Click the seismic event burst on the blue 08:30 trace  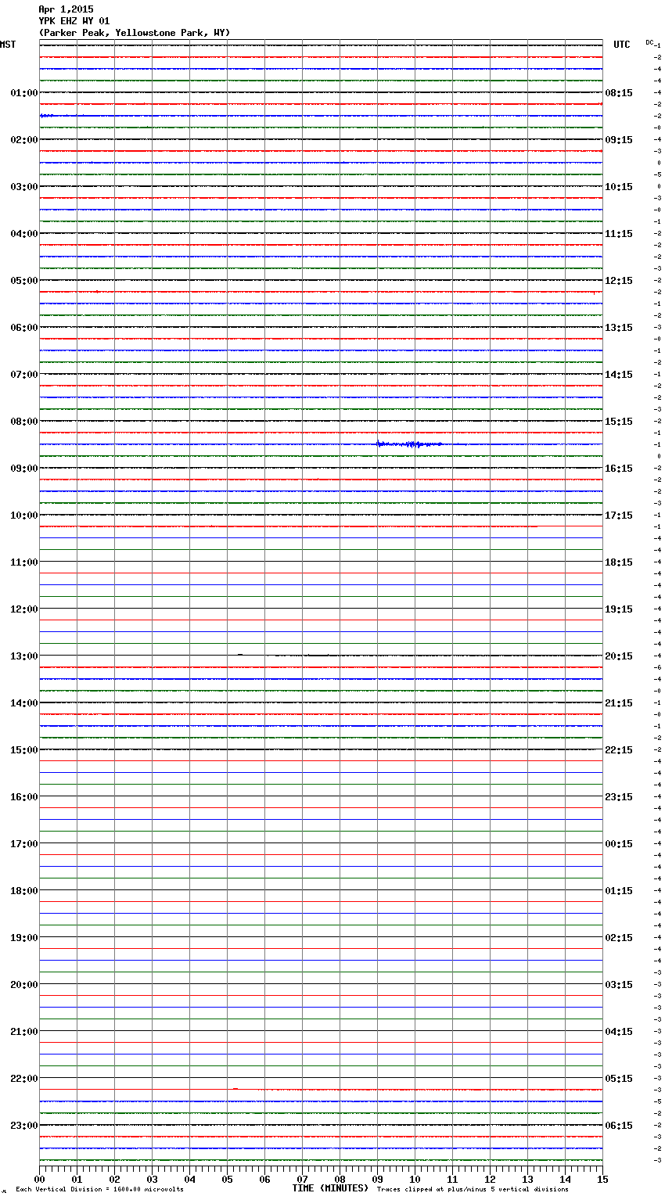(x=409, y=444)
